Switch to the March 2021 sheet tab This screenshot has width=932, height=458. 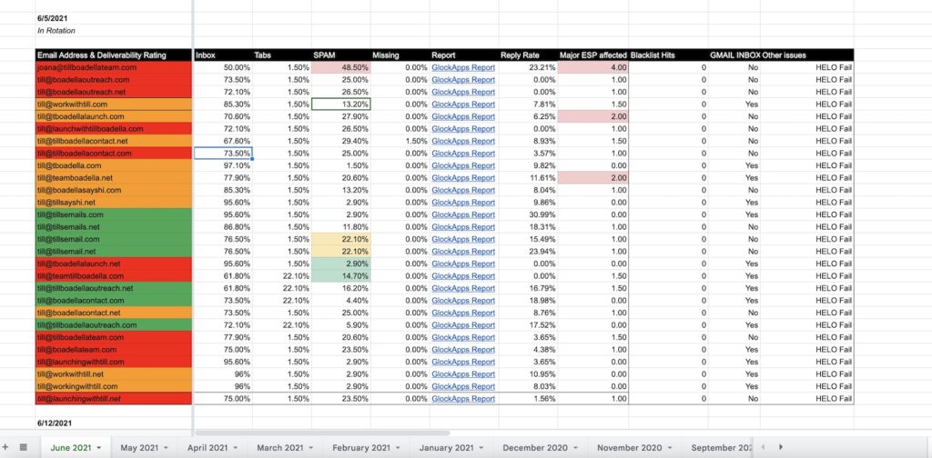(279, 448)
